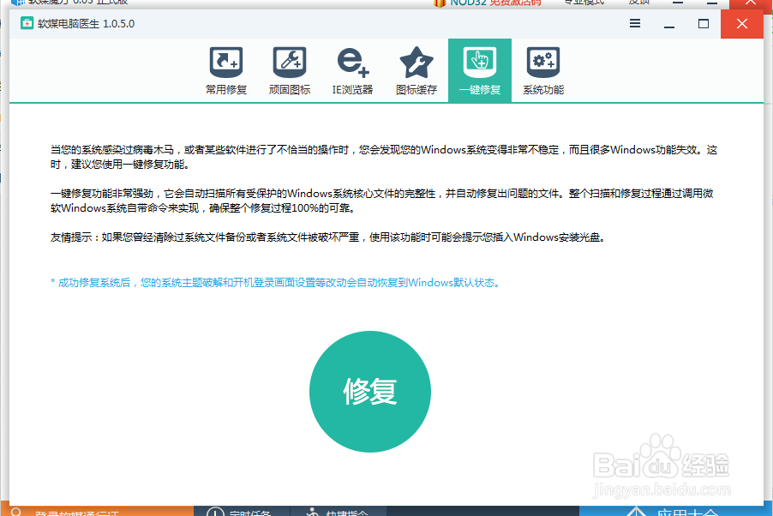This screenshot has width=773, height=516.
Task: Open the 系统功能 (System Functions) tool
Action: [542, 69]
